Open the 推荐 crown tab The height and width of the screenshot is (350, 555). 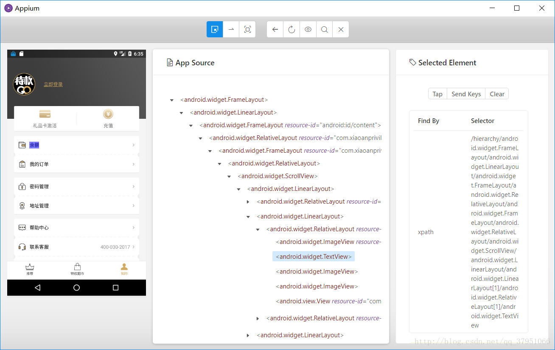pos(30,269)
